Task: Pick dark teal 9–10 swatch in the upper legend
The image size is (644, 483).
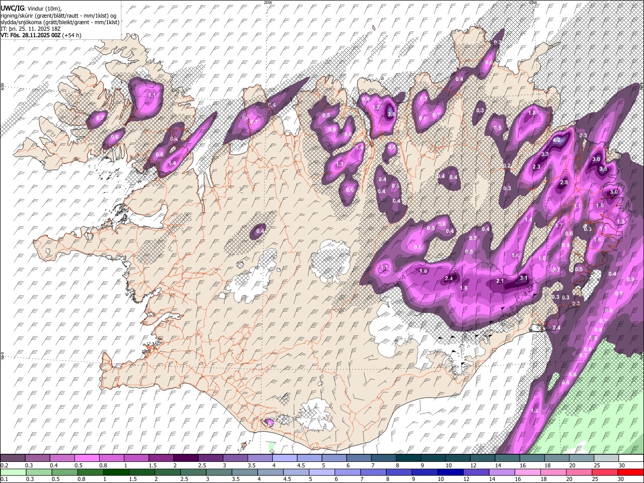Action: point(434,458)
